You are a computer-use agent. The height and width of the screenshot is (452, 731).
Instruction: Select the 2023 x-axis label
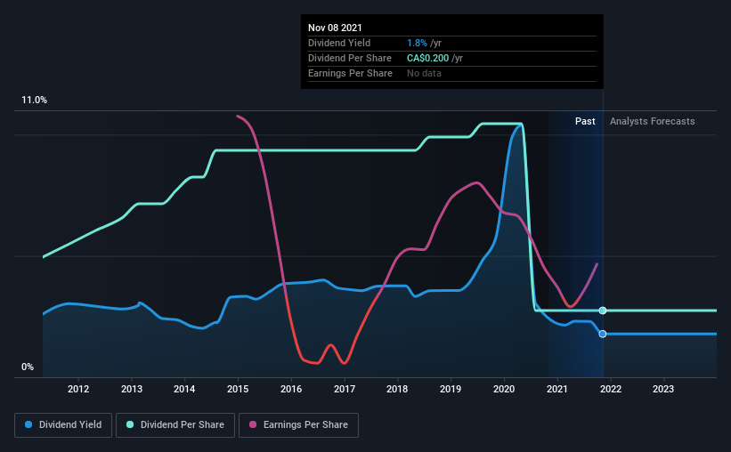[663, 389]
